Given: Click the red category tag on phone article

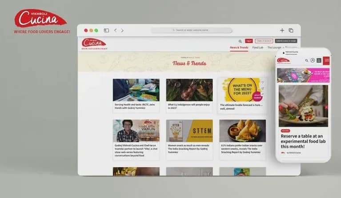Looking at the screenshot, I should [285, 131].
